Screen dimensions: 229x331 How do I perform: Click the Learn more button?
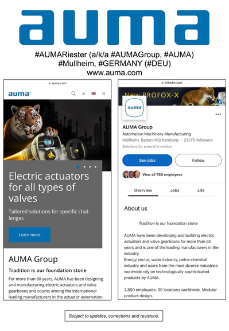30,235
